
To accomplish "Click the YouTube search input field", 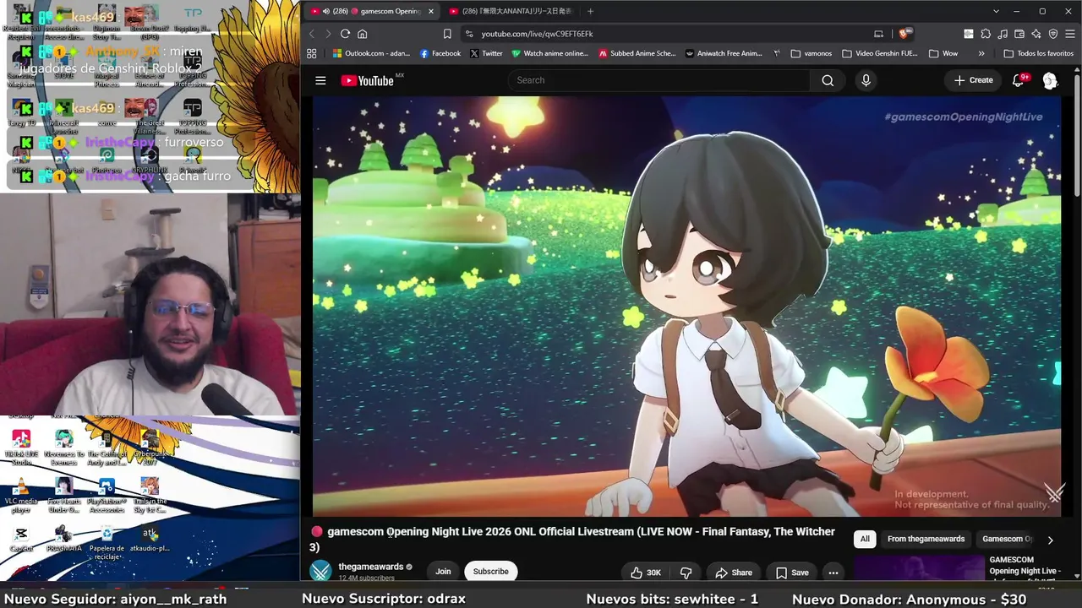I will coord(659,80).
